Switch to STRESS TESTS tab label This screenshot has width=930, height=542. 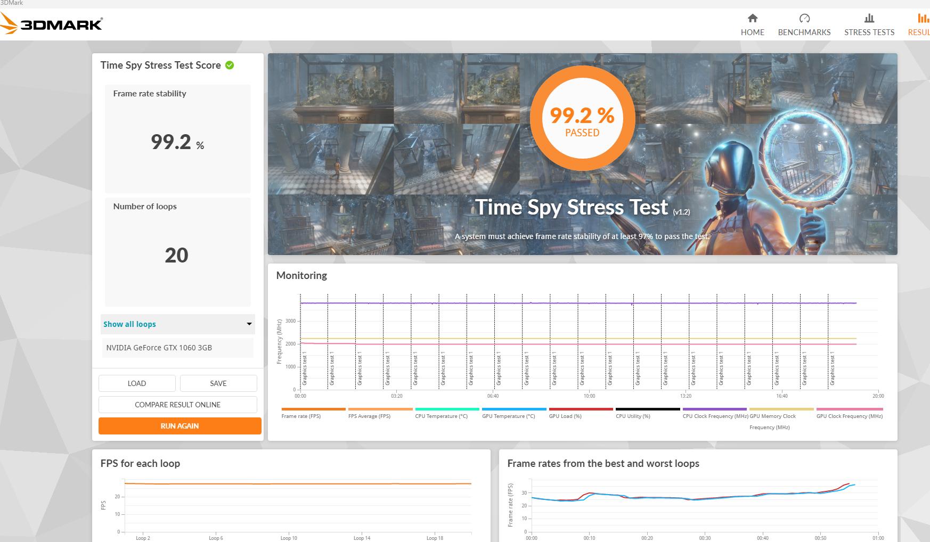tap(869, 32)
